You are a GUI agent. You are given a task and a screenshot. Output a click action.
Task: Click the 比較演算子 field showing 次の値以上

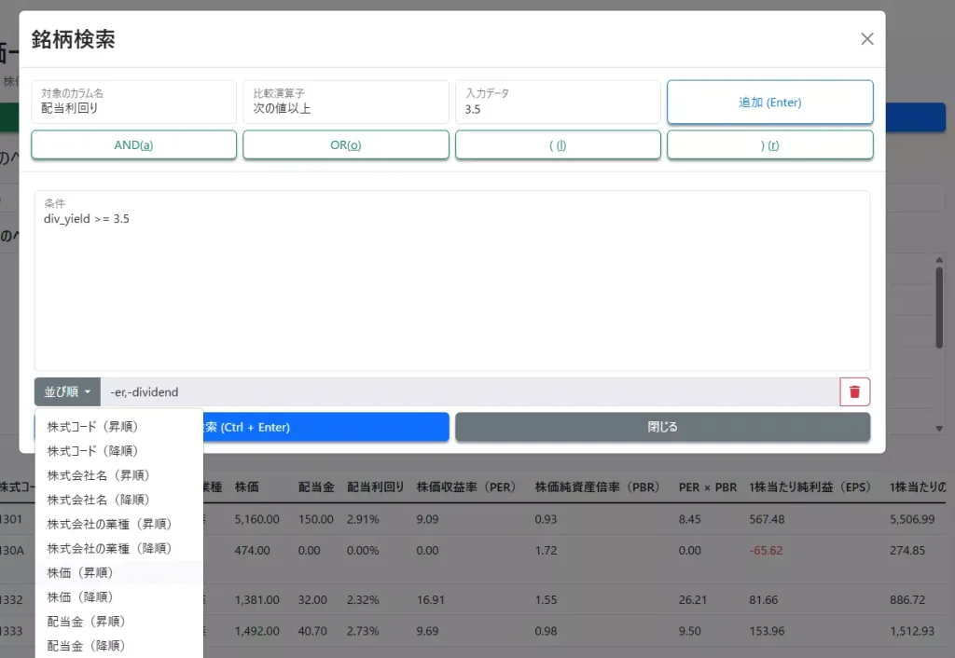click(x=345, y=102)
